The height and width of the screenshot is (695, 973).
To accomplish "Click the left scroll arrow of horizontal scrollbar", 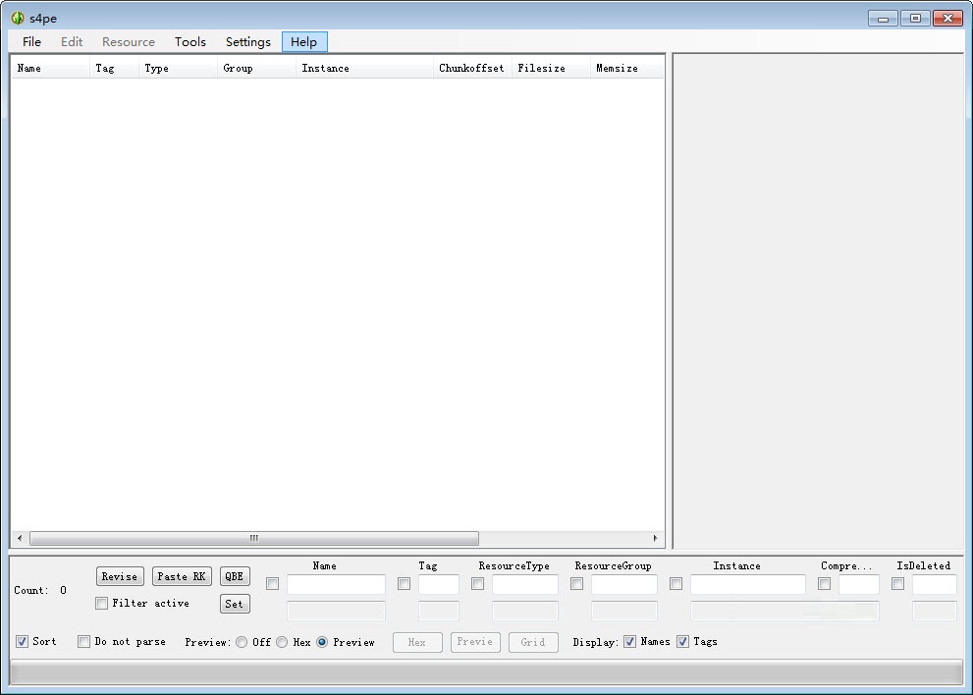I will tap(20, 538).
